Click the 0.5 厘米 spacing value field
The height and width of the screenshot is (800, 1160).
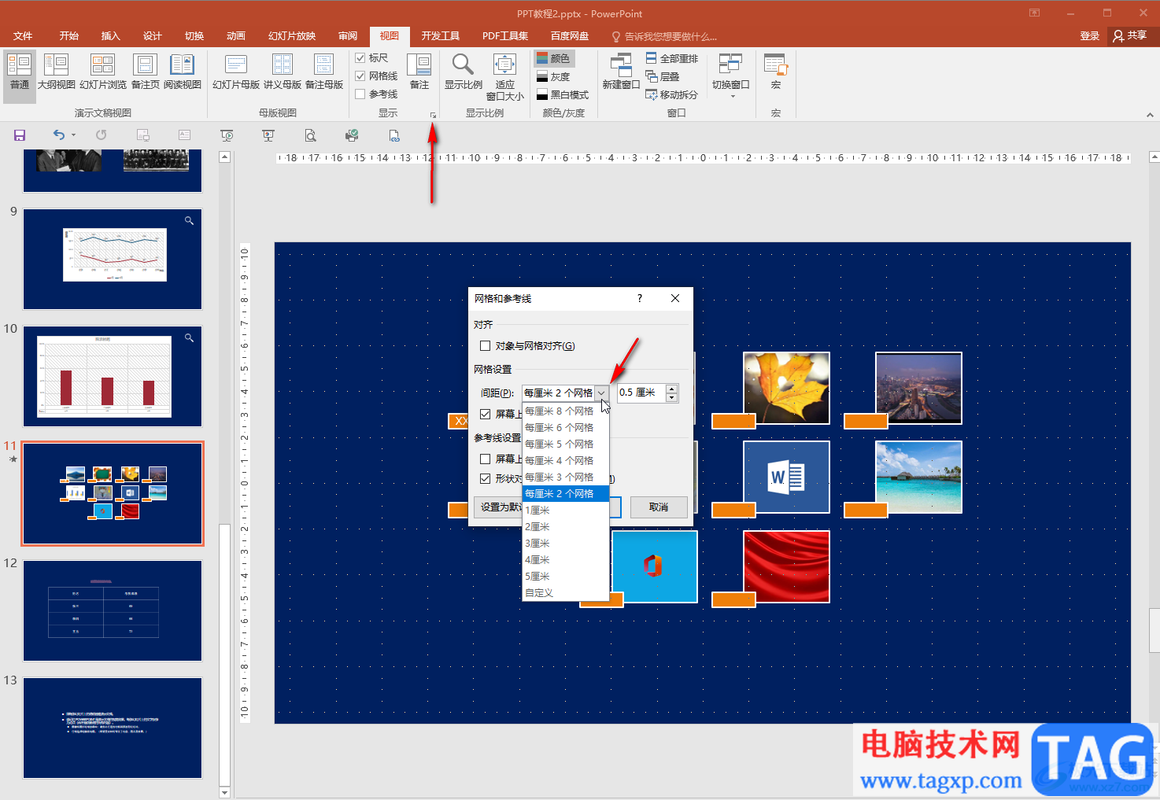[x=641, y=393]
